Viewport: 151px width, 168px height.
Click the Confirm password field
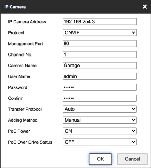[100, 98]
